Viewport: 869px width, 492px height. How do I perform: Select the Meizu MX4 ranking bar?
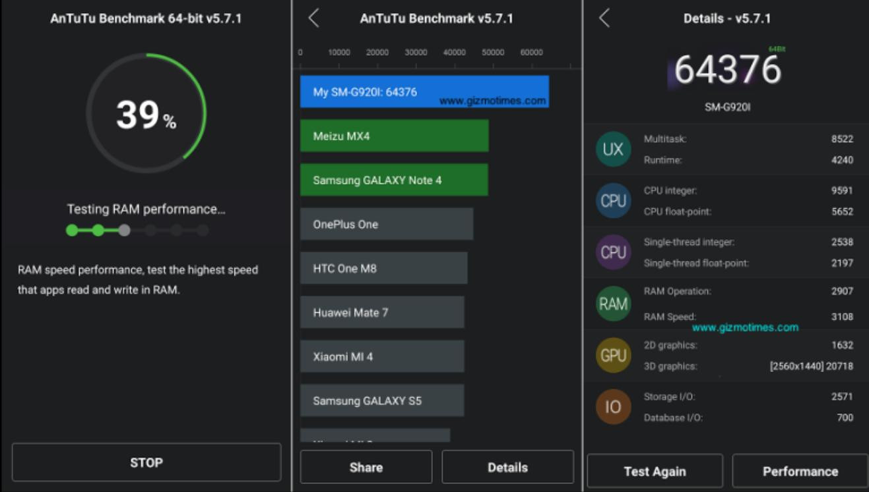coord(394,136)
